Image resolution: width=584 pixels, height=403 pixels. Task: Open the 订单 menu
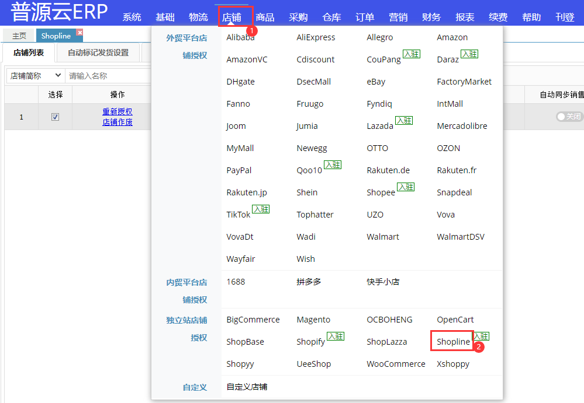365,17
